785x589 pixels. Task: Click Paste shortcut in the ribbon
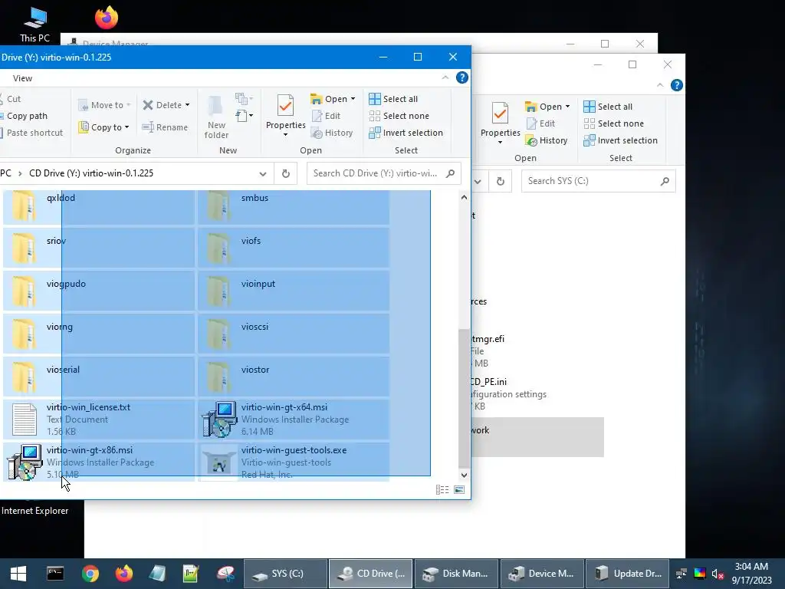(32, 133)
